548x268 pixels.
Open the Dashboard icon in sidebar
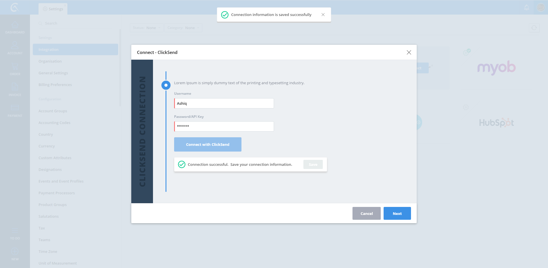tap(15, 25)
